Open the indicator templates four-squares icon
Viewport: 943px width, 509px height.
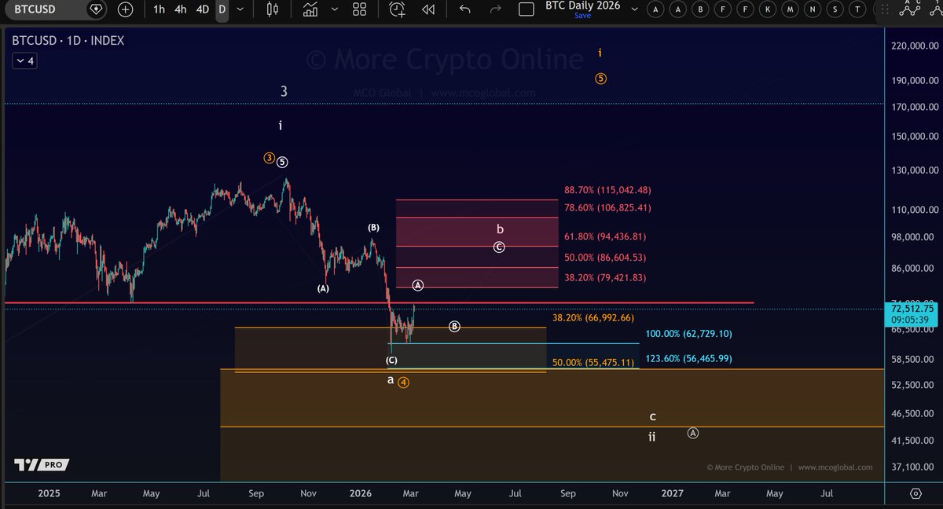coord(360,9)
